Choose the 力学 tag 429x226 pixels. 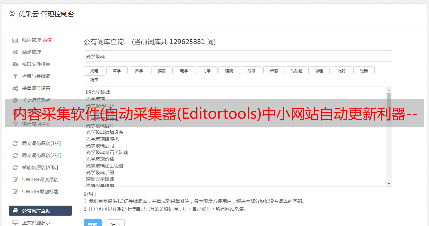[206, 70]
